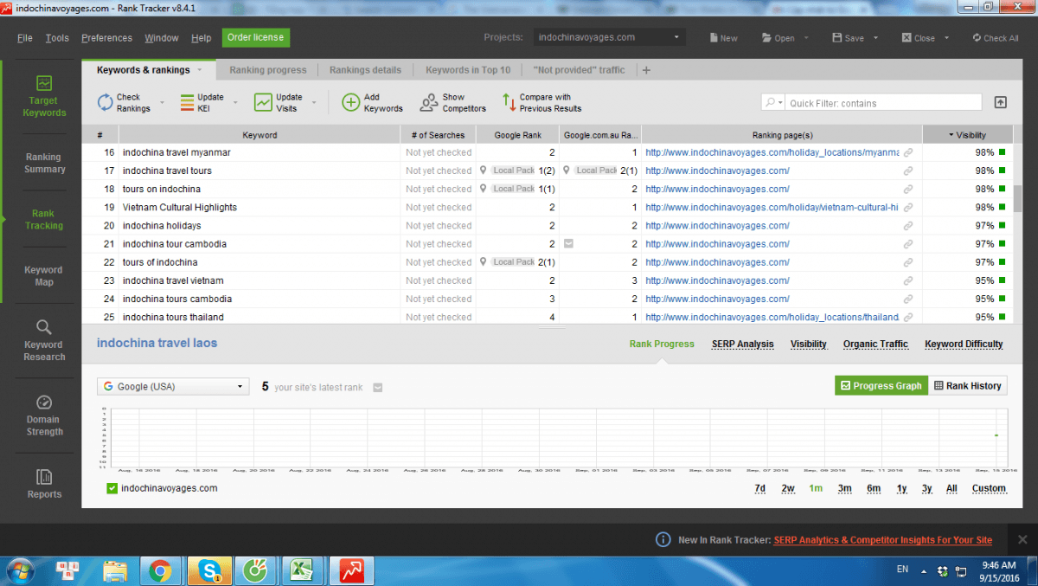Image resolution: width=1038 pixels, height=586 pixels.
Task: Expand Update Visits dropdown arrow
Action: tap(313, 103)
